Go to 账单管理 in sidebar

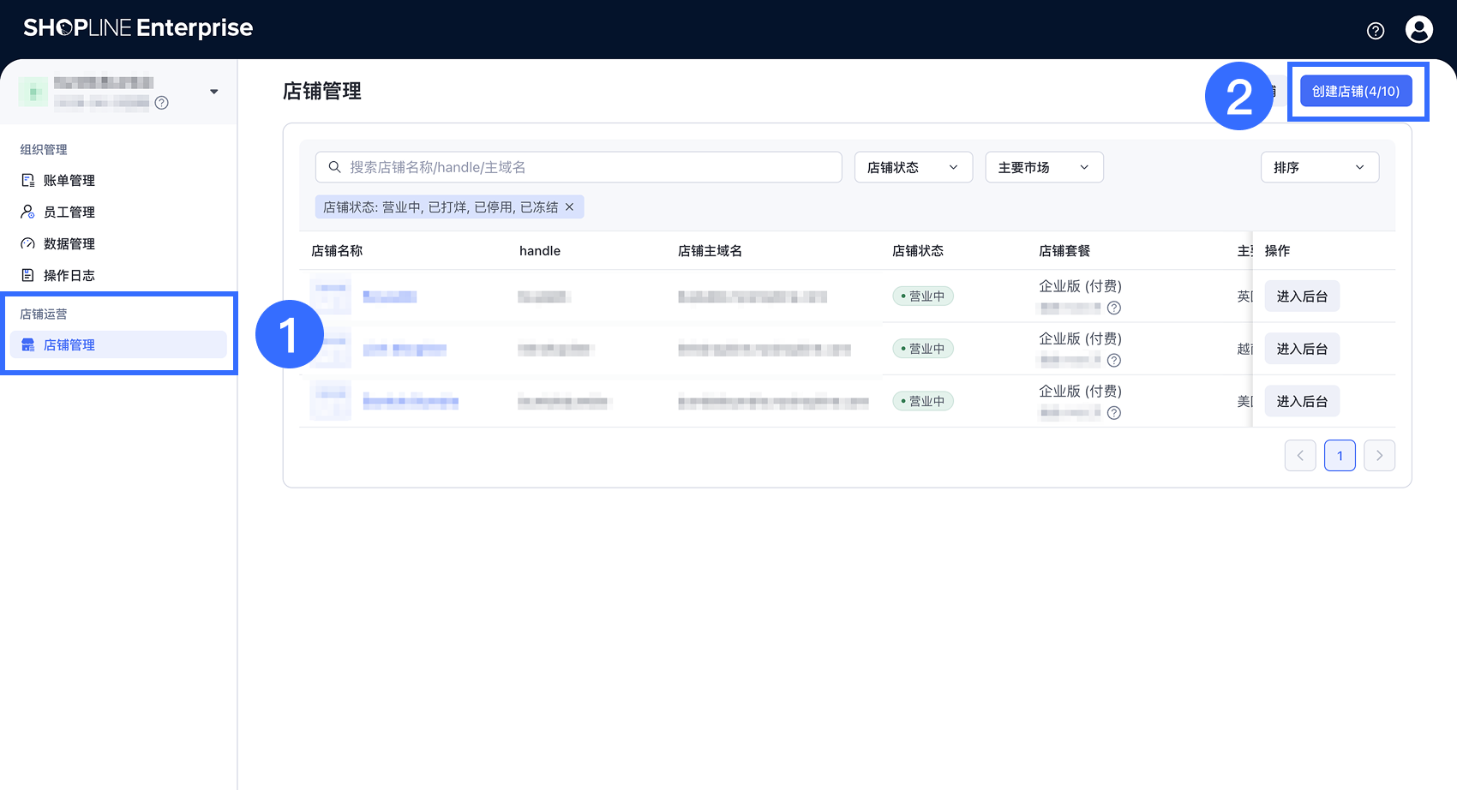coord(69,181)
